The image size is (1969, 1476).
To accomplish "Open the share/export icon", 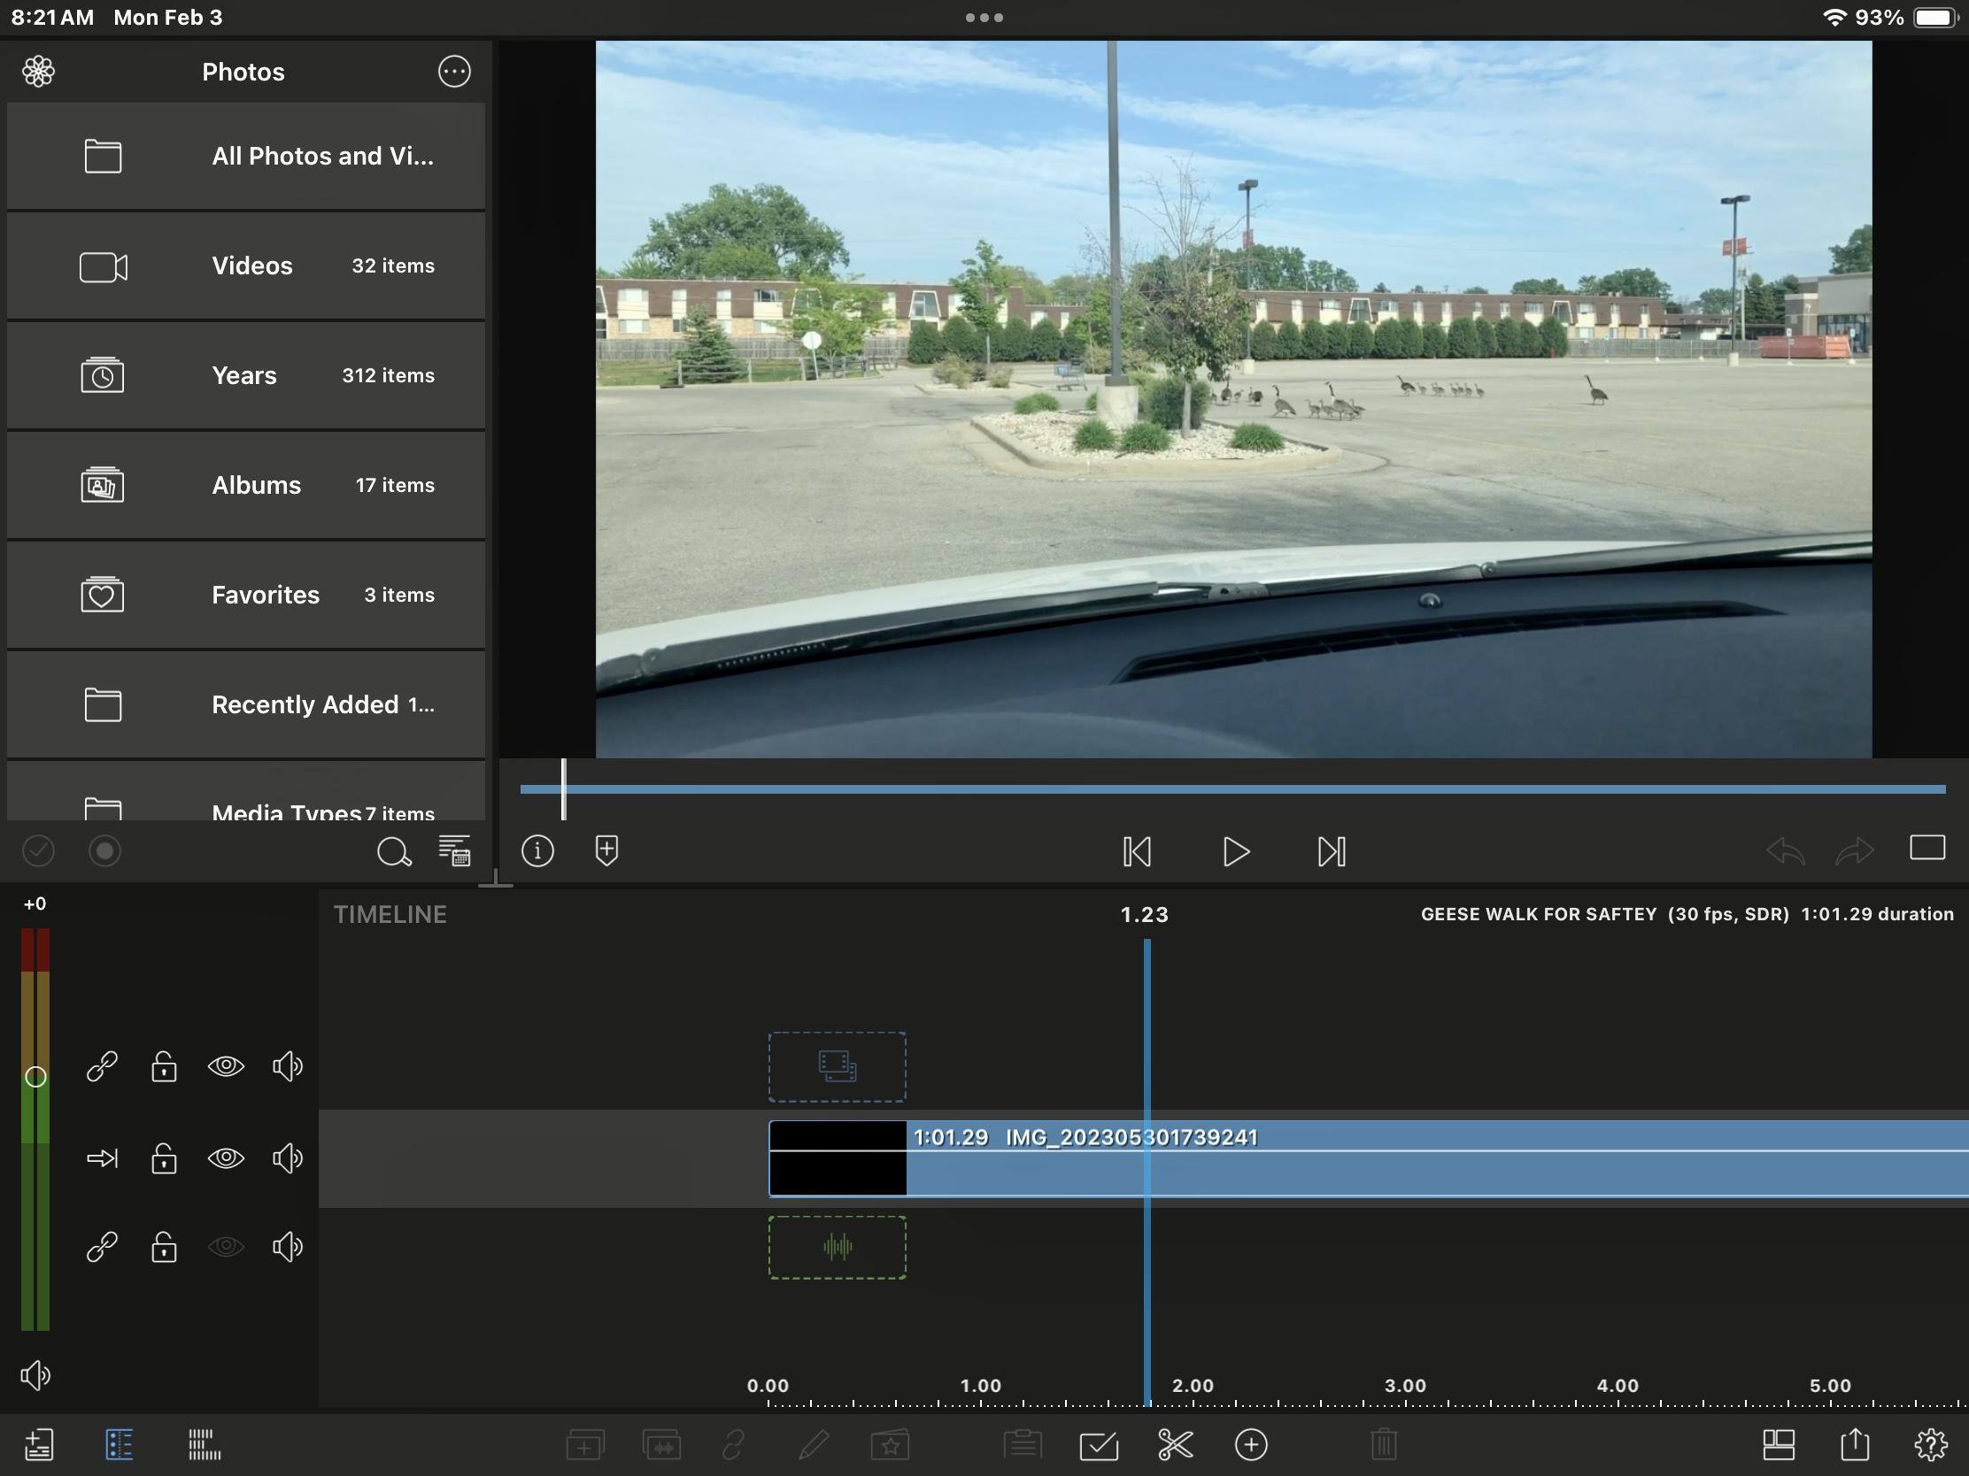I will [x=1854, y=1445].
